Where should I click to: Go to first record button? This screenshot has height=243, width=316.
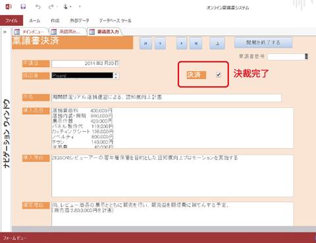[x=145, y=43]
